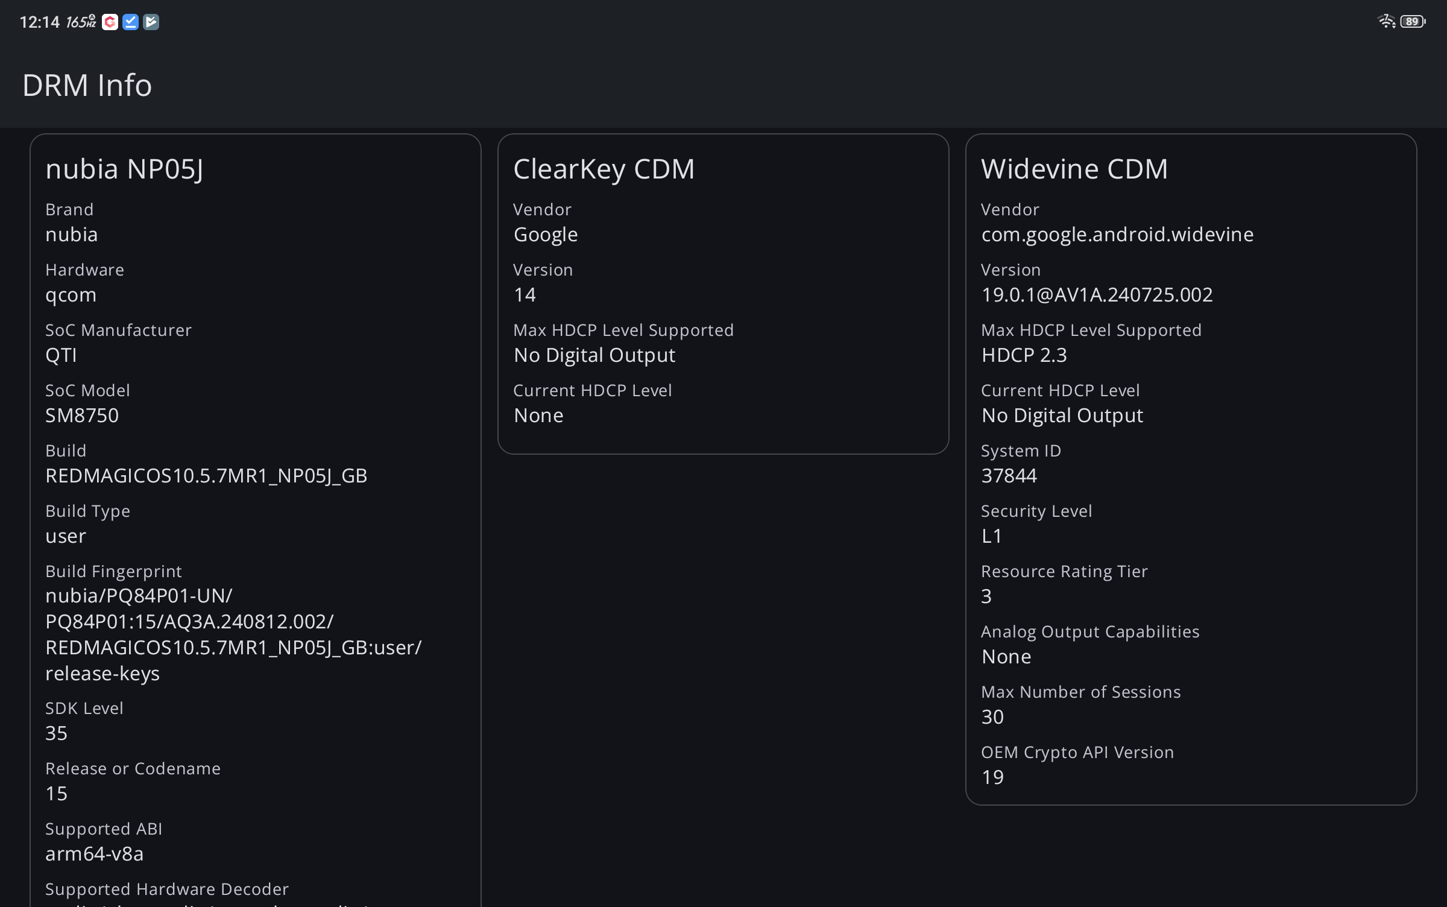
Task: Tap the 165Hz refresh rate indicator
Action: point(81,22)
